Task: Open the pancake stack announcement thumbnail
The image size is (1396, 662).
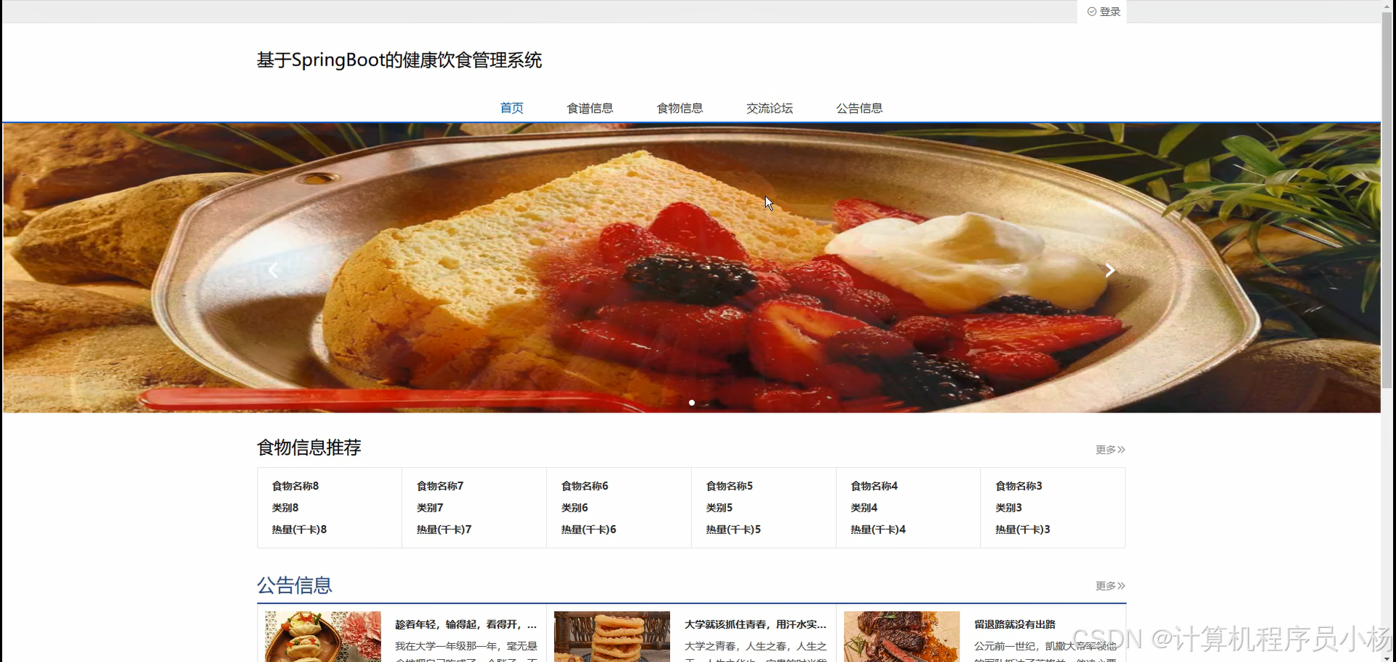Action: pyautogui.click(x=612, y=637)
